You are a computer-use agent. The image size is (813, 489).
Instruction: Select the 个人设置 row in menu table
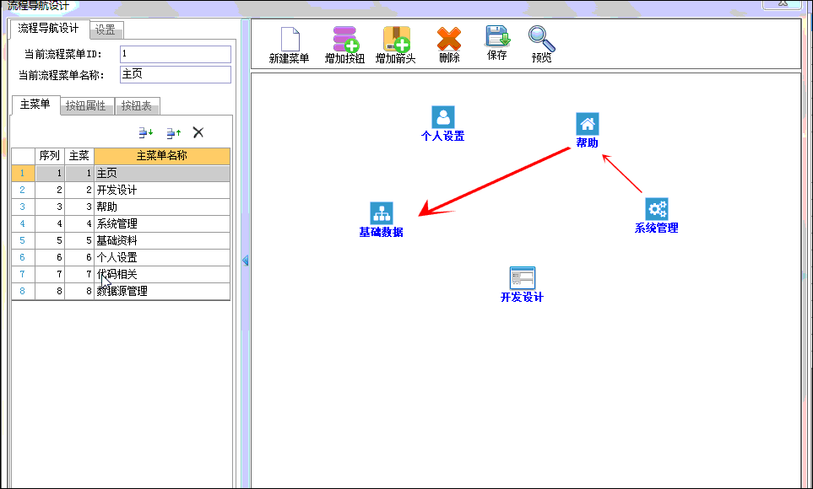coord(121,257)
